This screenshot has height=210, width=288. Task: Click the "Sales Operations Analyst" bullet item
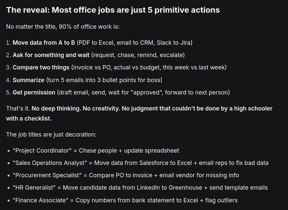(x=140, y=163)
